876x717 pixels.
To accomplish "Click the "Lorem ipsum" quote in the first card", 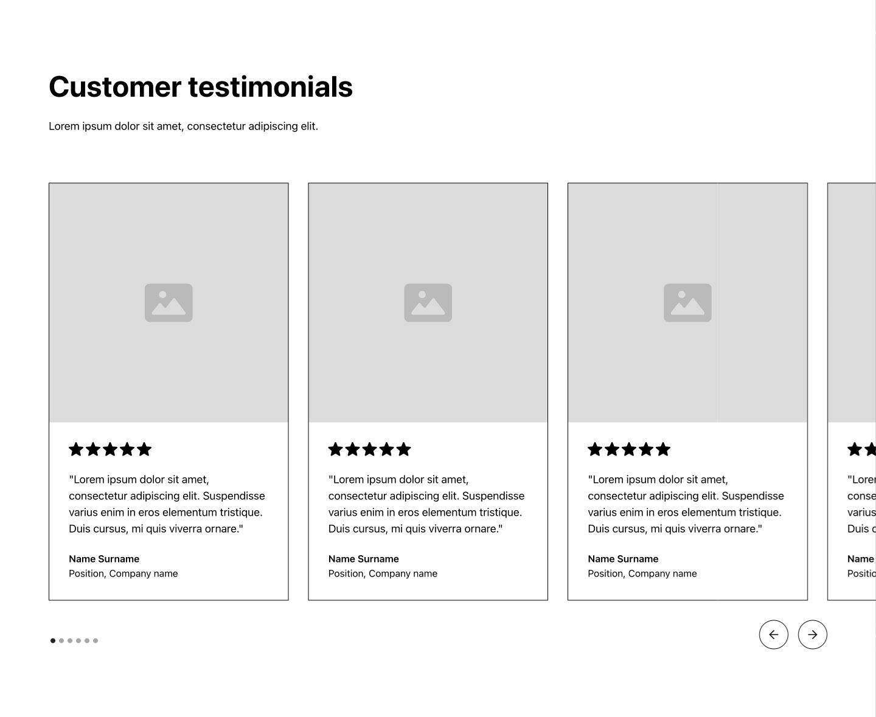I will pos(167,504).
